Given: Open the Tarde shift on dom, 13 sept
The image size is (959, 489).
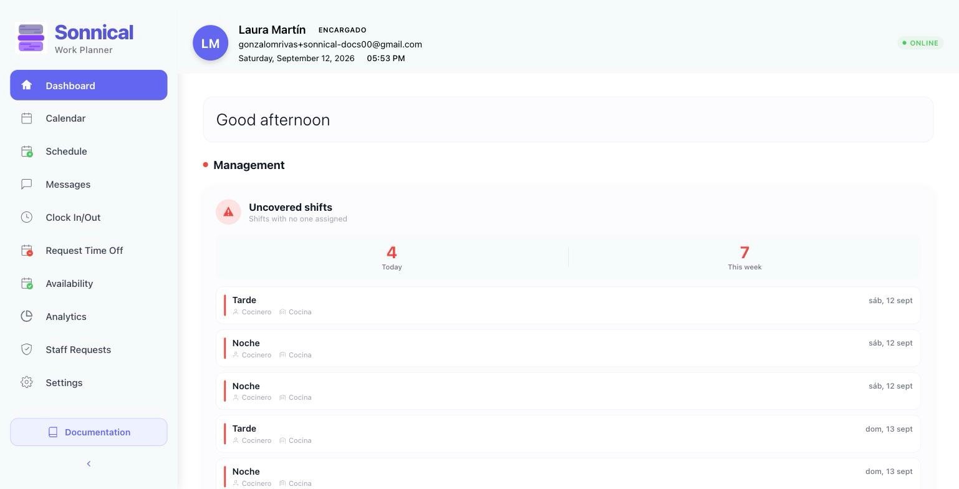Looking at the screenshot, I should (x=568, y=434).
